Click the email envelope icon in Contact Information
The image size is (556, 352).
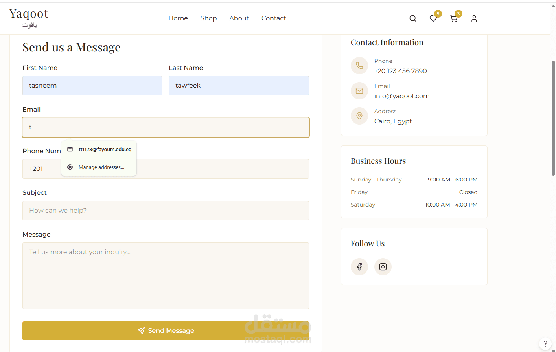coord(359,91)
